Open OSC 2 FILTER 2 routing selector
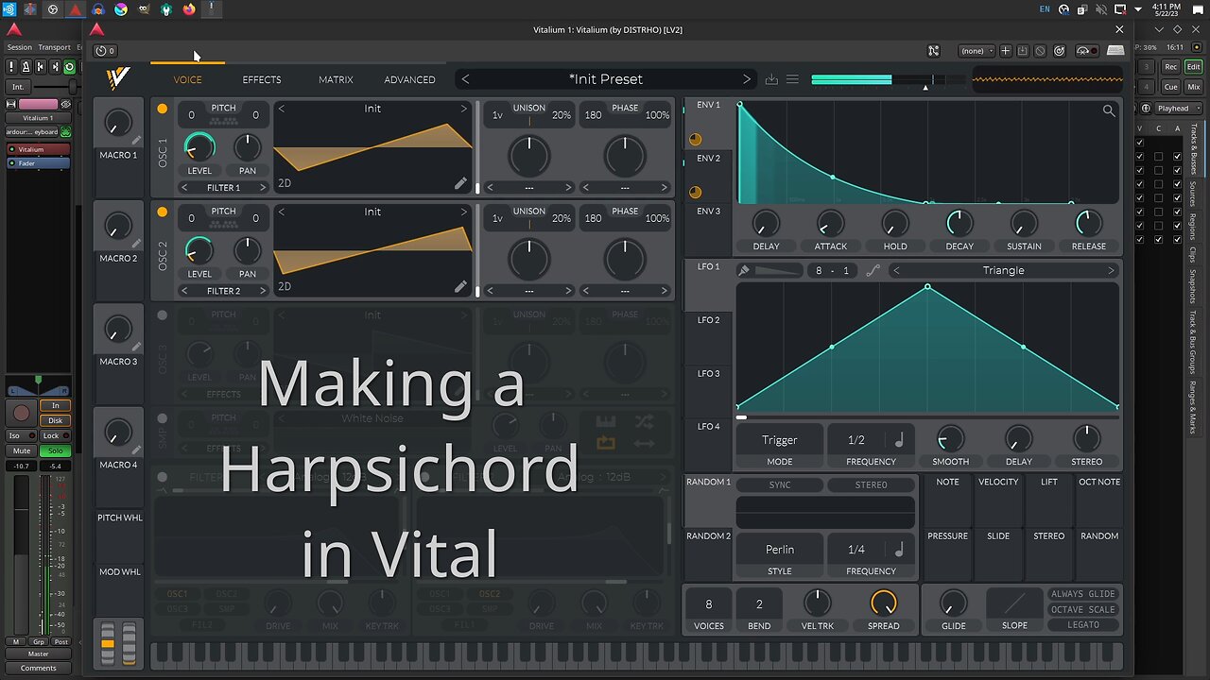1210x680 pixels. click(223, 291)
